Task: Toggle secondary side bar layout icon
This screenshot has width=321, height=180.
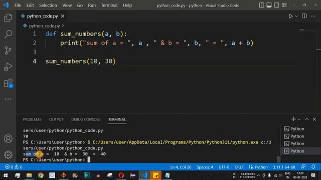Action: 276,5
